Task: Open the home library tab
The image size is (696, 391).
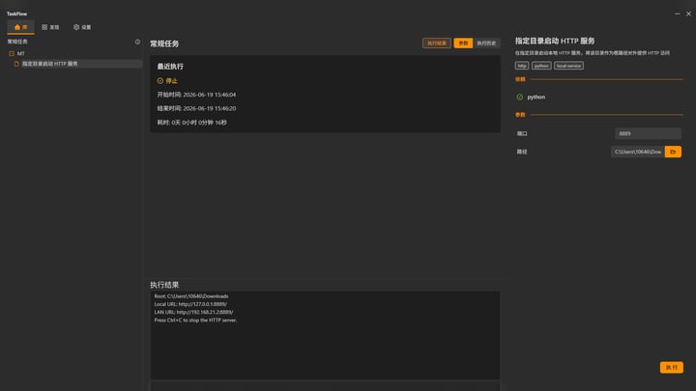Action: click(21, 27)
